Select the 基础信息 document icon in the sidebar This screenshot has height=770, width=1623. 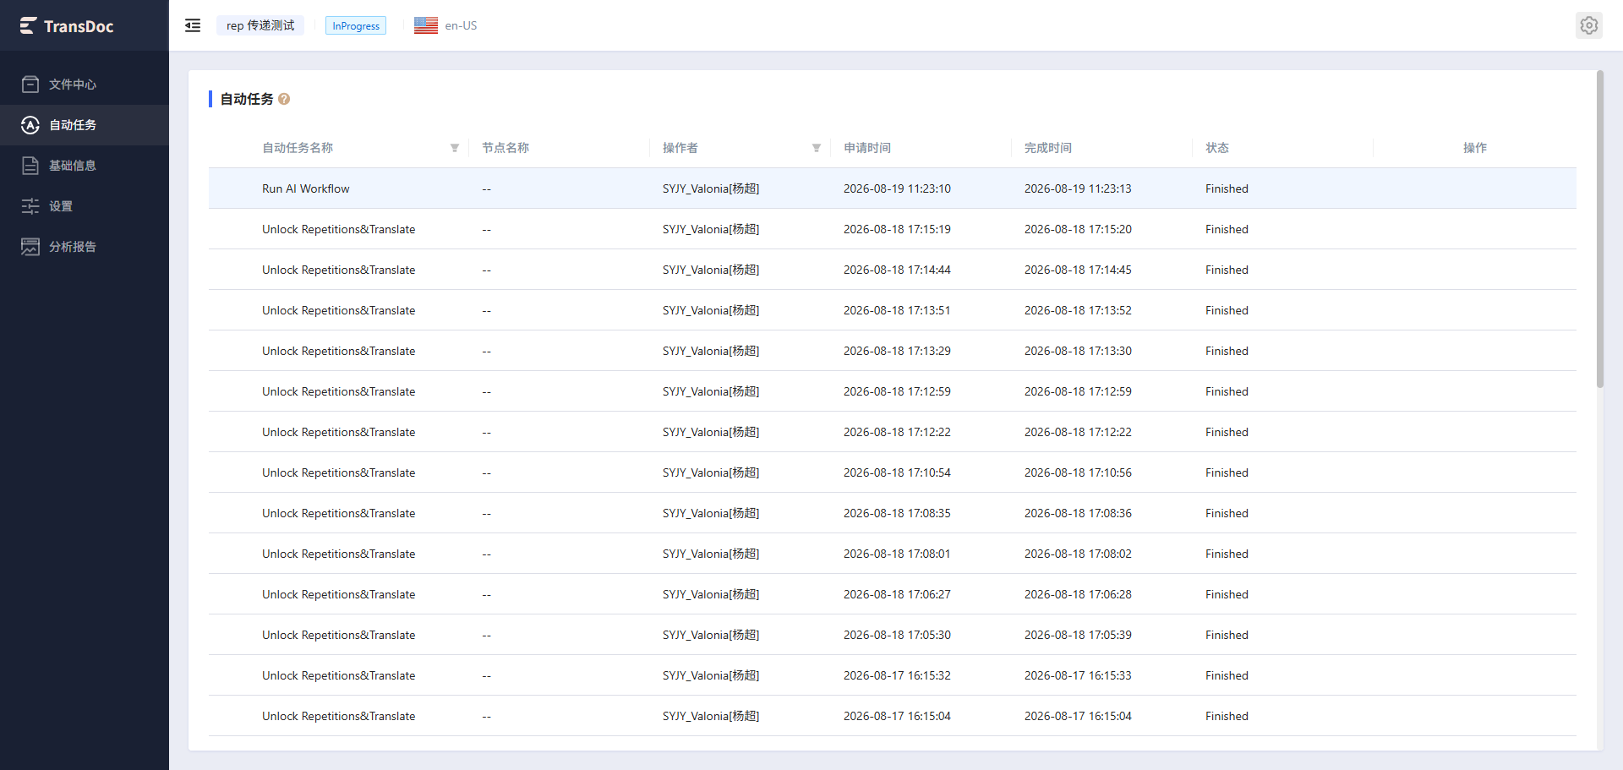30,166
